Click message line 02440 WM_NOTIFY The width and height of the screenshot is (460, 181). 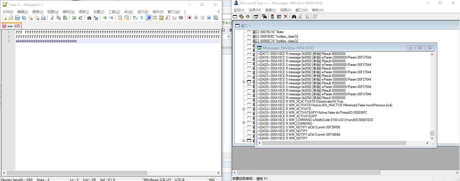click(x=283, y=138)
